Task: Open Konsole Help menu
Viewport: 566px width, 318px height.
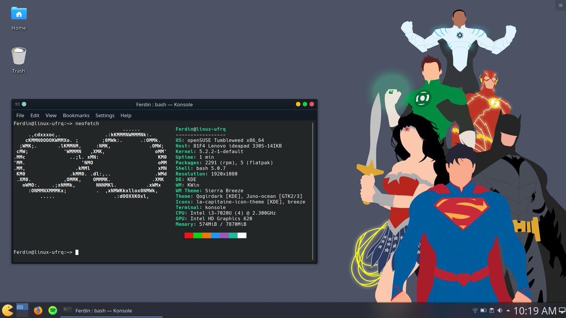Action: click(126, 115)
